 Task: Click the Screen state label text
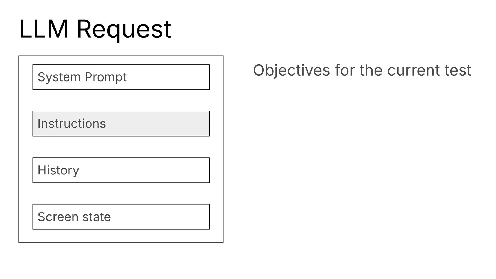pyautogui.click(x=74, y=217)
